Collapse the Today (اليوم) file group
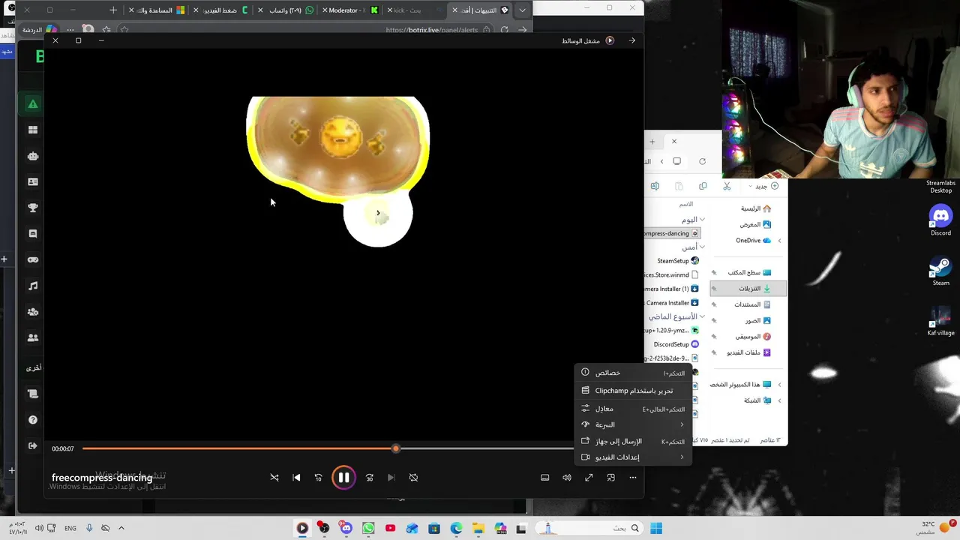960x540 pixels. coord(702,220)
